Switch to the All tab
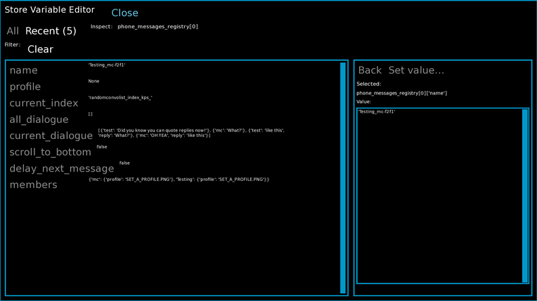 (13, 31)
